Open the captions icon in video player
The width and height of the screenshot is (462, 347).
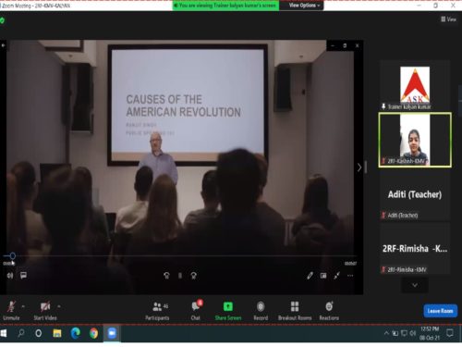tap(23, 275)
